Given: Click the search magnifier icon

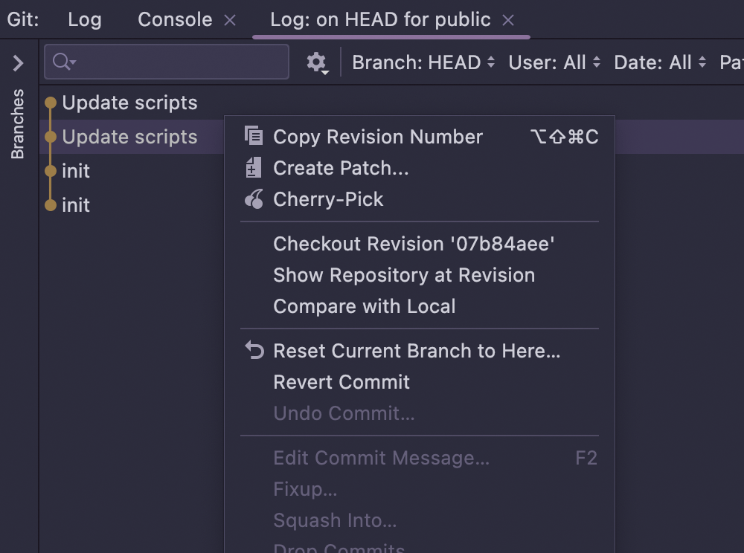Looking at the screenshot, I should (x=64, y=62).
